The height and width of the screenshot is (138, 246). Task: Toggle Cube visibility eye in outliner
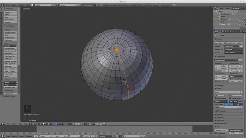(239, 21)
